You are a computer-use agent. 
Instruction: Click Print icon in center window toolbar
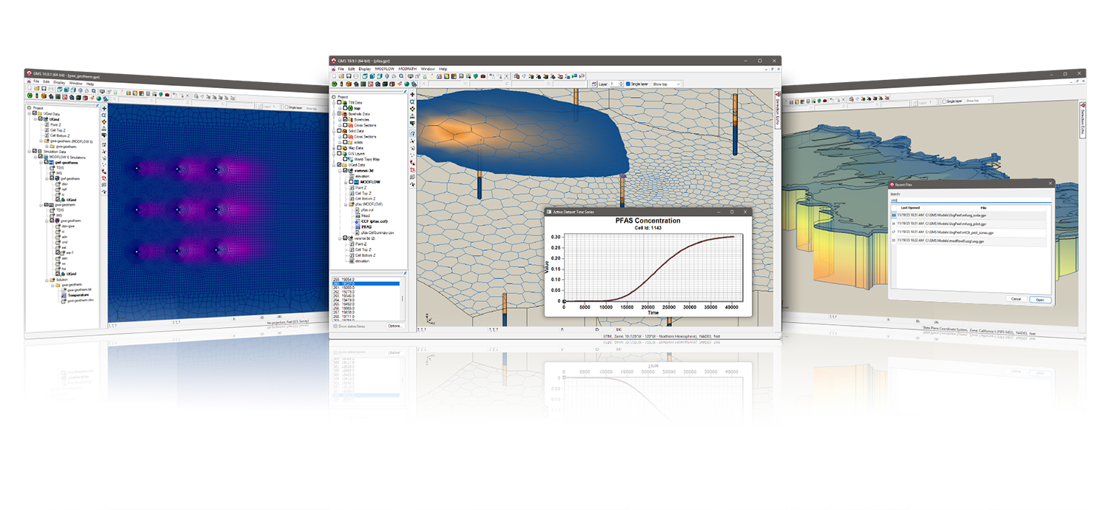[x=356, y=76]
